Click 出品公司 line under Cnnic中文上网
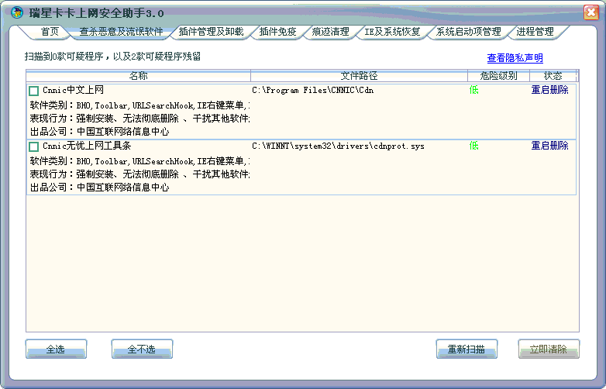 pyautogui.click(x=99, y=132)
